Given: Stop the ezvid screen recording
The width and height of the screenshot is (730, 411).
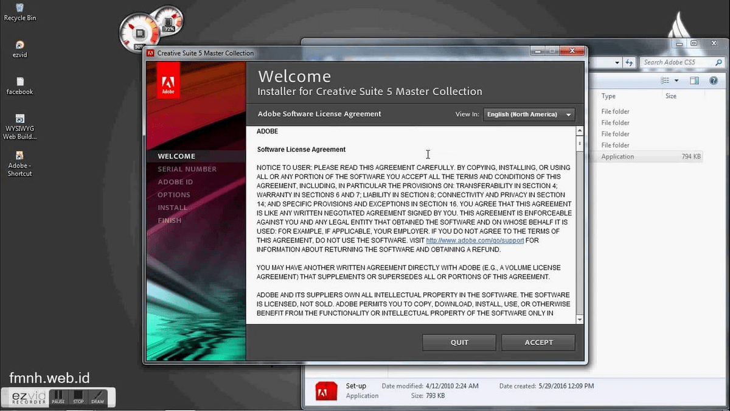Looking at the screenshot, I should [x=78, y=398].
